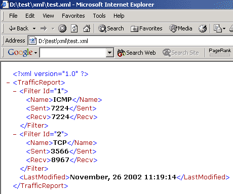
Task: Click the Name value TCP
Action: pyautogui.click(x=60, y=143)
